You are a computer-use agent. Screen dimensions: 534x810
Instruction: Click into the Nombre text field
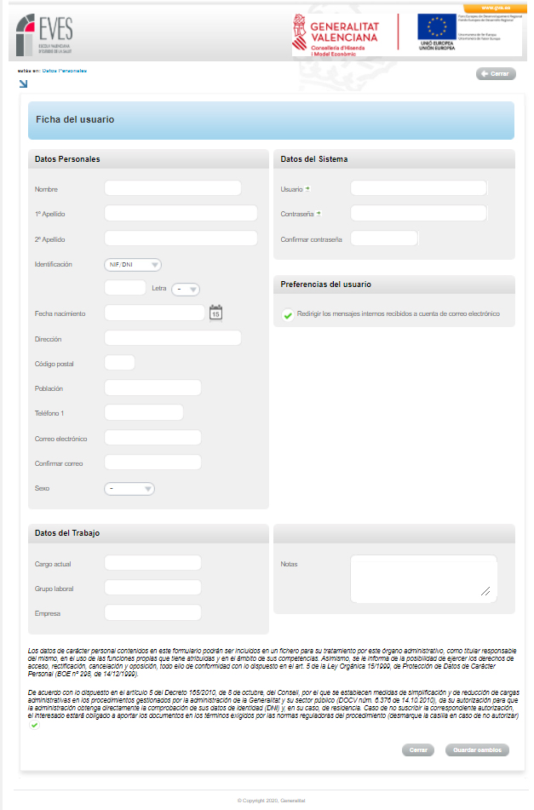point(173,188)
